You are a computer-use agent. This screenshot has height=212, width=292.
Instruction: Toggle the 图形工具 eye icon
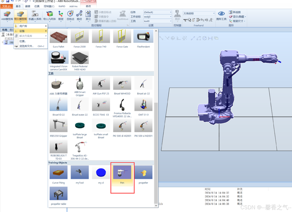[x=221, y=16]
